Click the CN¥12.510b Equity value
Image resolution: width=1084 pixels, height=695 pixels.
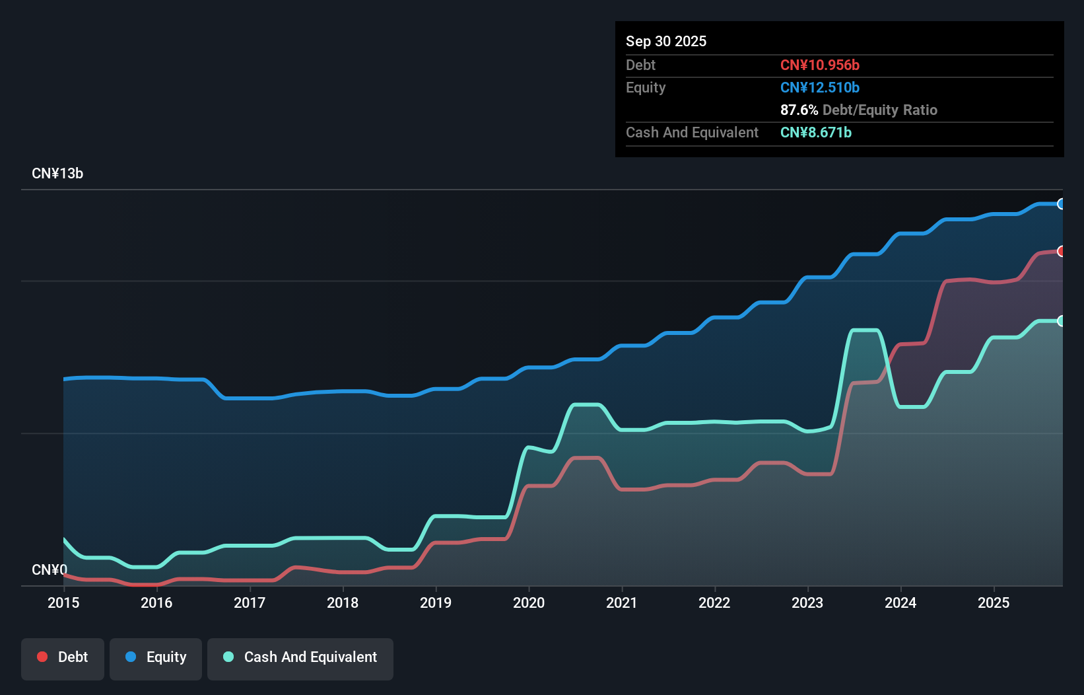click(x=819, y=87)
